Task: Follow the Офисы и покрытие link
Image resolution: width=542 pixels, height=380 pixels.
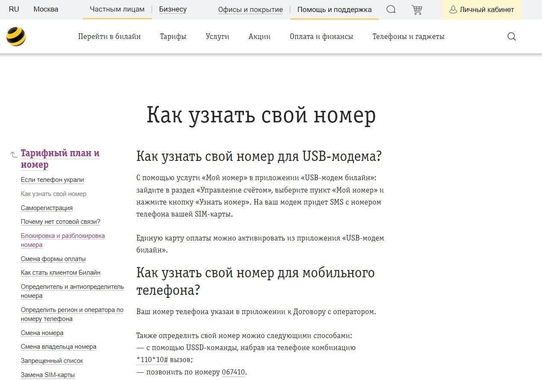Action: pyautogui.click(x=250, y=9)
